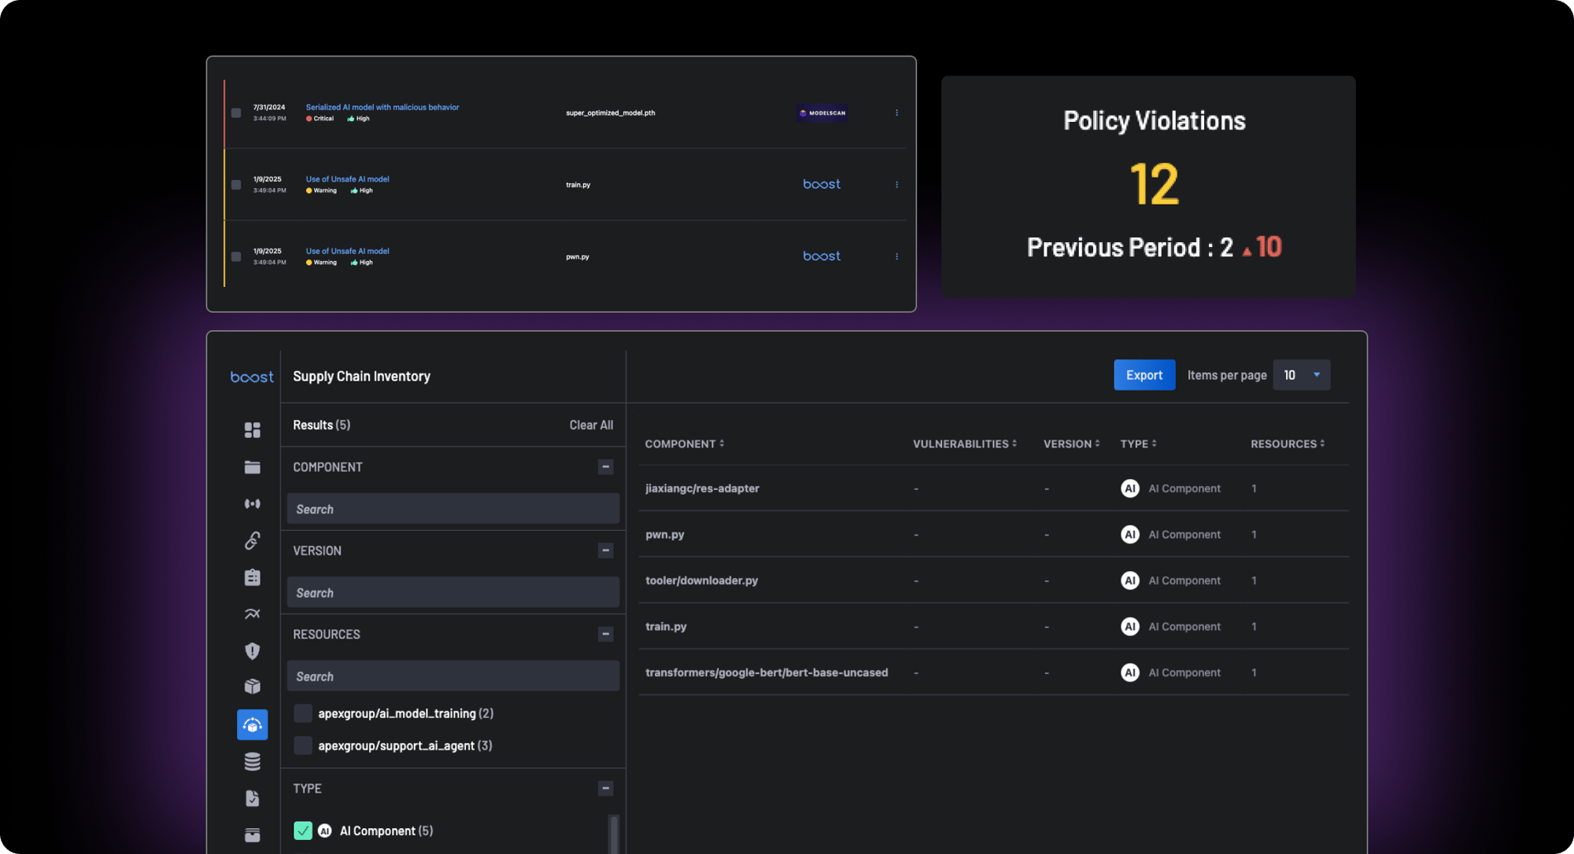
Task: Collapse the RESOURCES filter section
Action: coord(605,634)
